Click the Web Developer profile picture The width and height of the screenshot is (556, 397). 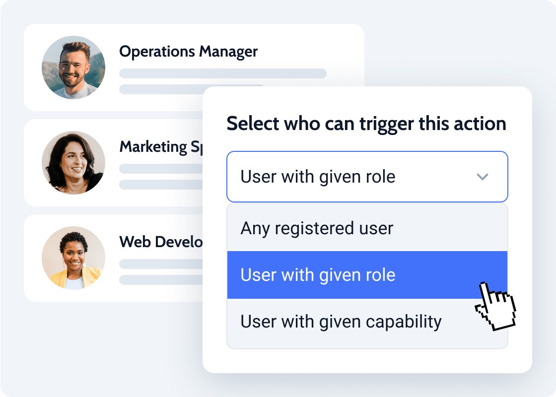tap(73, 258)
